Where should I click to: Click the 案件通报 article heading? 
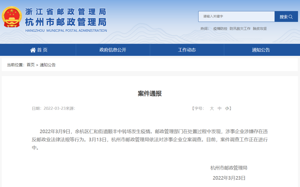pyautogui.click(x=150, y=94)
